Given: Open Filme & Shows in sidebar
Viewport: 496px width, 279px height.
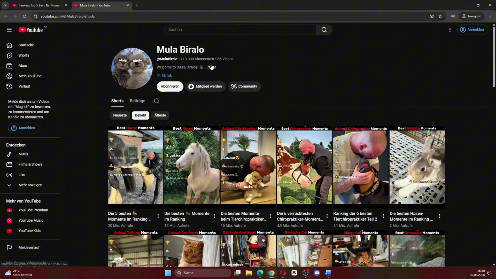Looking at the screenshot, I should pos(30,164).
